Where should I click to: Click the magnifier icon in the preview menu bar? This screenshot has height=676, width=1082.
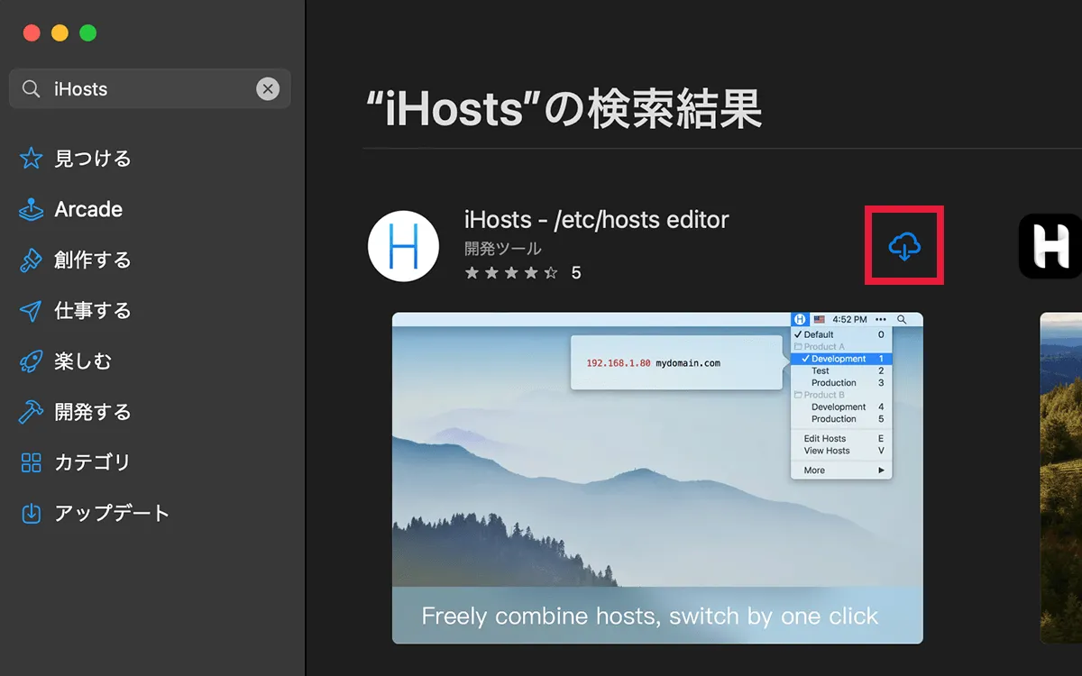pyautogui.click(x=902, y=319)
